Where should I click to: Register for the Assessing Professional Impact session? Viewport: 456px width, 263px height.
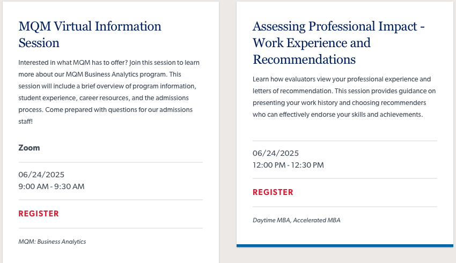tap(273, 192)
